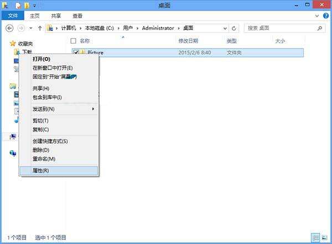Click the computer icon in sidebar
The image size is (332, 244).
tap(13, 137)
